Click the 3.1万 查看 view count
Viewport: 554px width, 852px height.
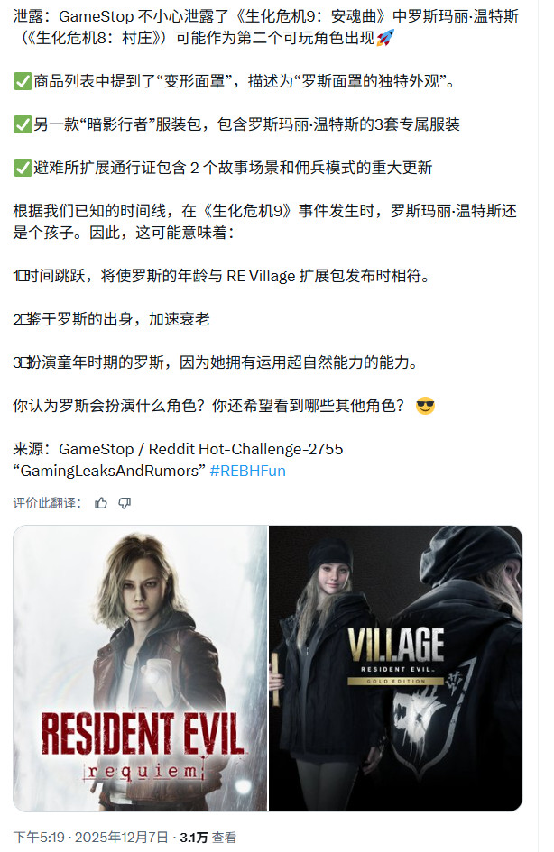(x=208, y=838)
